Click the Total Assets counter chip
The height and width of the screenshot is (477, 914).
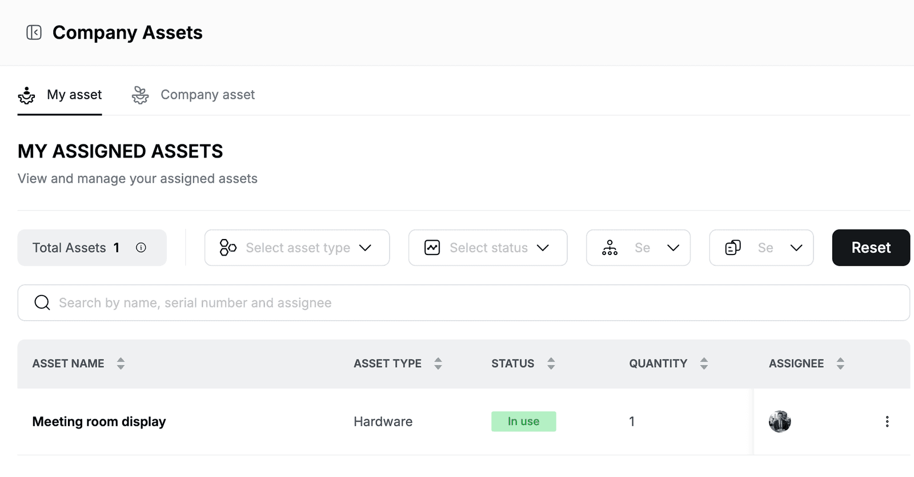click(92, 248)
